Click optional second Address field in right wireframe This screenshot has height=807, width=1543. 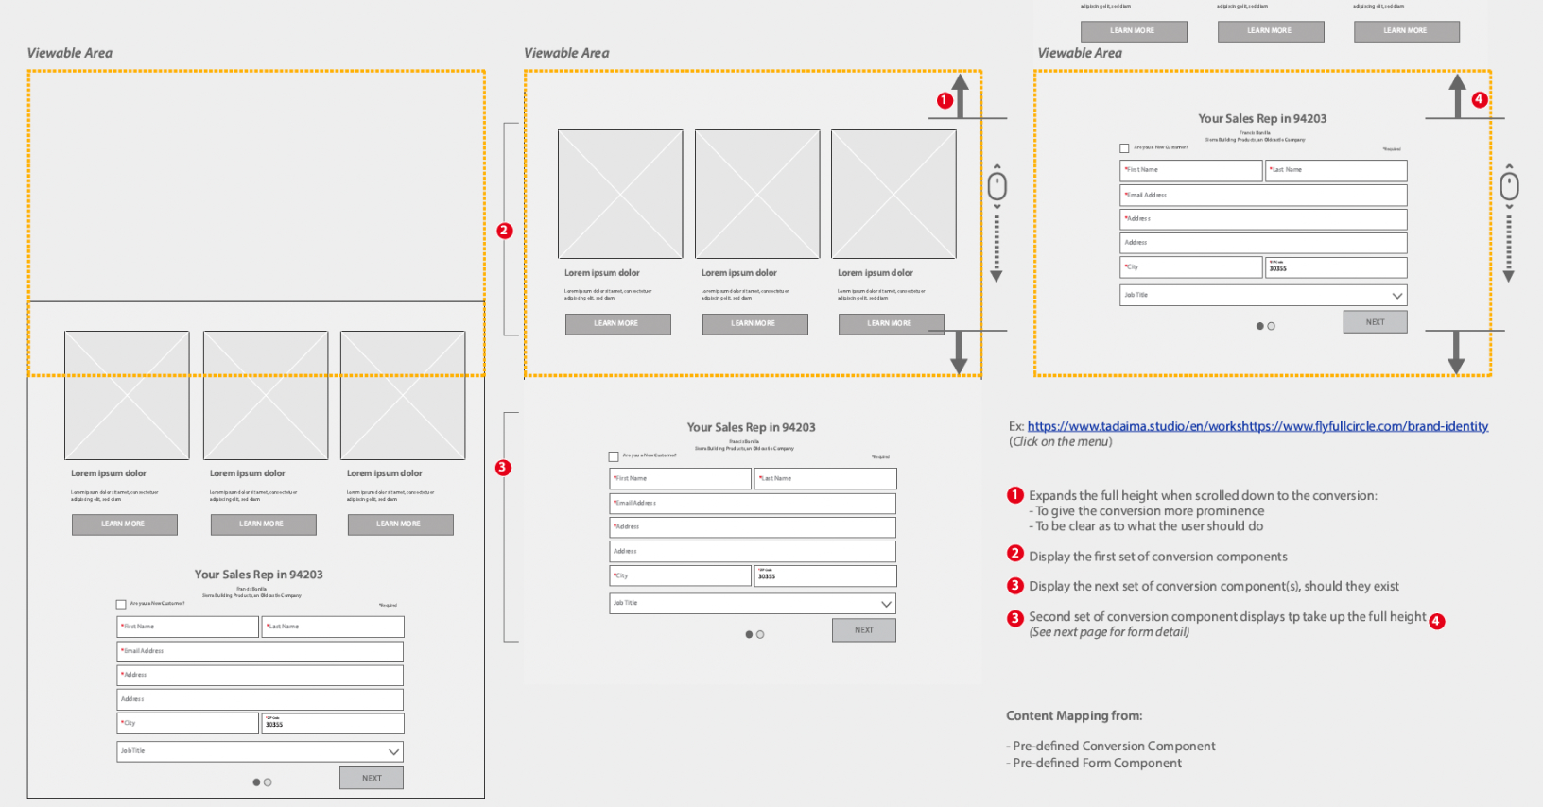[1263, 243]
